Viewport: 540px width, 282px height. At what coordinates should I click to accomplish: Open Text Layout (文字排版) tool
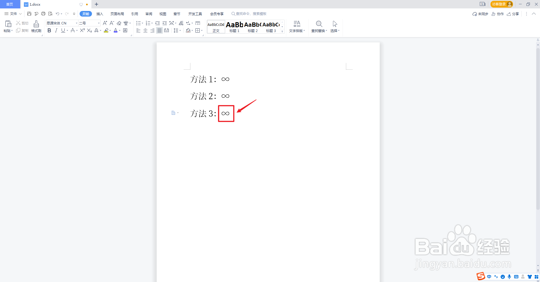click(x=297, y=27)
